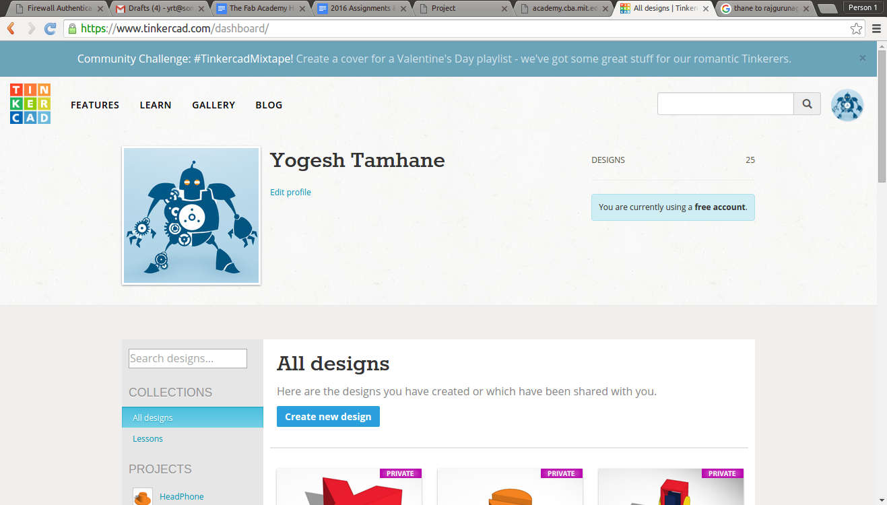Select the LEARN menu item

[156, 104]
